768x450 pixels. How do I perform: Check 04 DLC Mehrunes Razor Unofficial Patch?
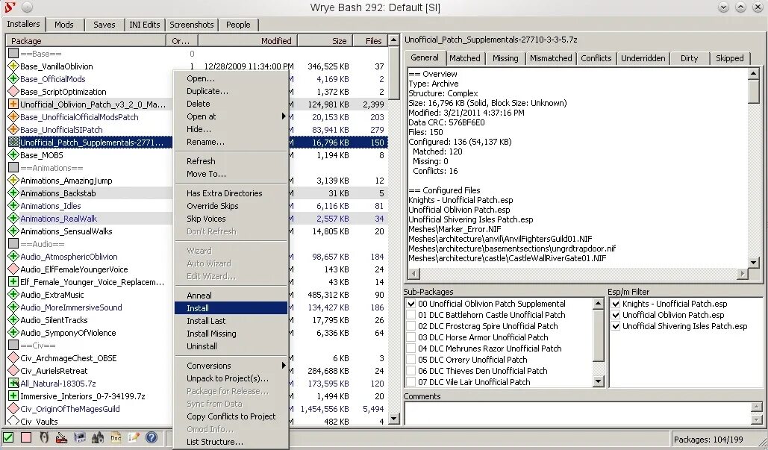(x=411, y=349)
